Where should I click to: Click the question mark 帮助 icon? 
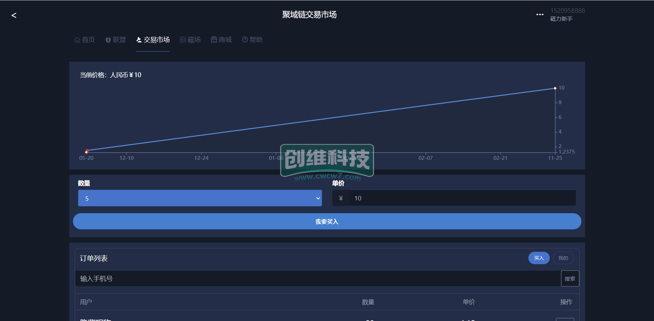tap(245, 40)
